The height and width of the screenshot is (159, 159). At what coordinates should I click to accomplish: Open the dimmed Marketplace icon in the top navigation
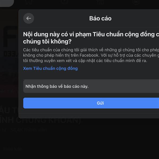(x=100, y=2)
